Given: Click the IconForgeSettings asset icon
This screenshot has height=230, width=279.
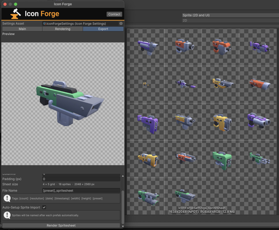Looking at the screenshot, I should point(45,24).
